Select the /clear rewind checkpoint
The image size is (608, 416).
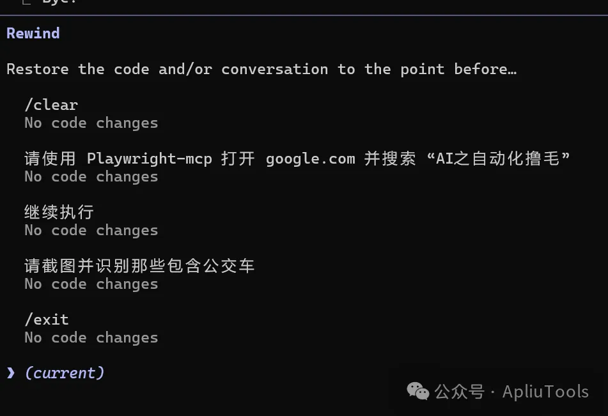[x=51, y=105]
